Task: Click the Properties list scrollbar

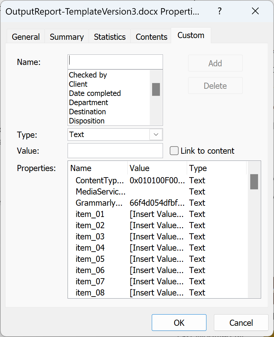Action: [254, 182]
